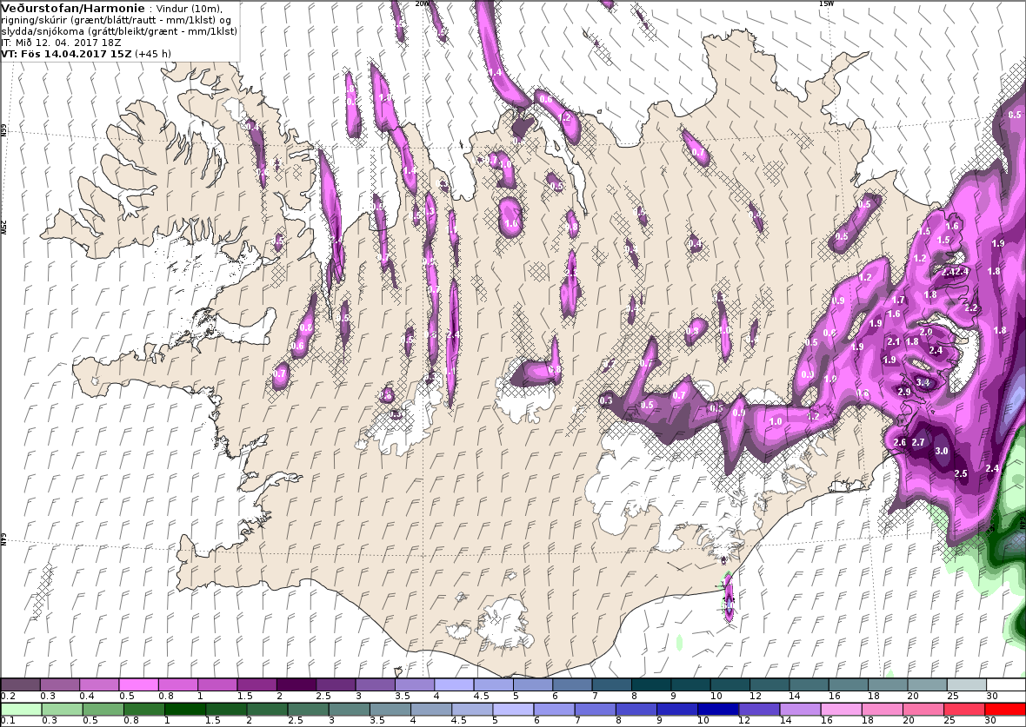Click the '2.2' value label on the map
This screenshot has width=1026, height=727.
click(x=971, y=307)
